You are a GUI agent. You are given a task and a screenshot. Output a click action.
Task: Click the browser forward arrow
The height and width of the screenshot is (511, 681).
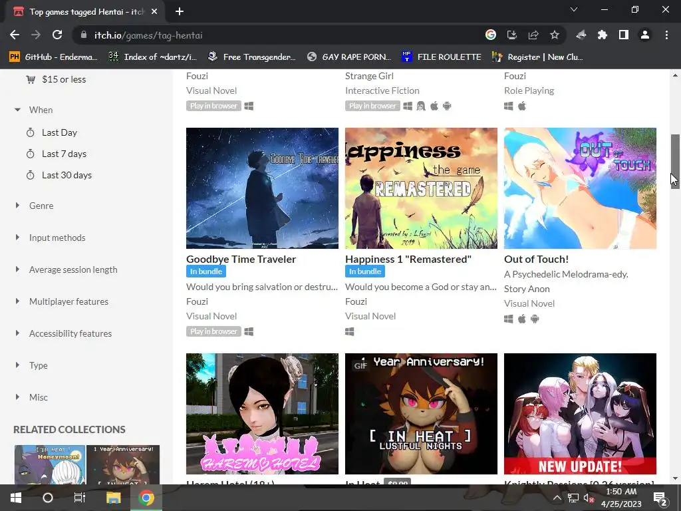[x=36, y=35]
